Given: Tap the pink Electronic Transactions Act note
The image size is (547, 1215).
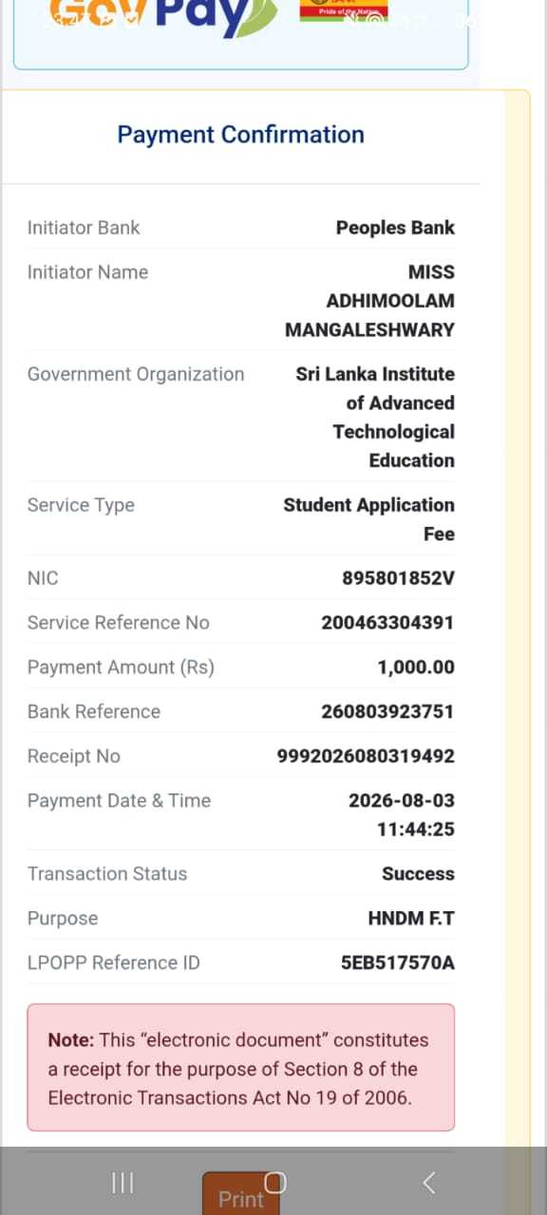Looking at the screenshot, I should (x=240, y=1068).
